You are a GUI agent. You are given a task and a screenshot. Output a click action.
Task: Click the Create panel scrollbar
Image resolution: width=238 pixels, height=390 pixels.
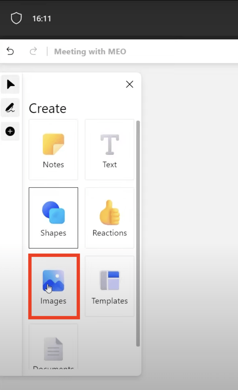(138, 233)
